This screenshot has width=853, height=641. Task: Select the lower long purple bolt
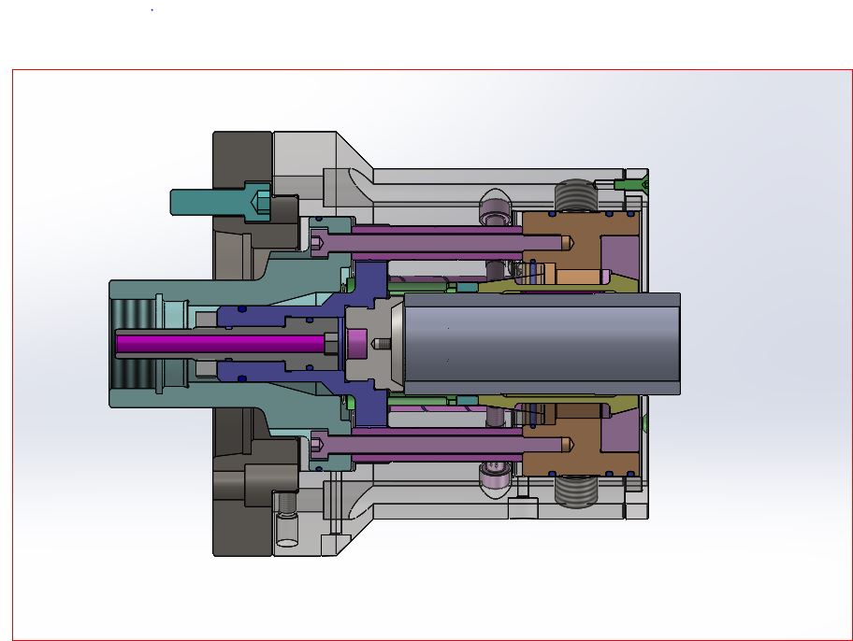(x=441, y=446)
